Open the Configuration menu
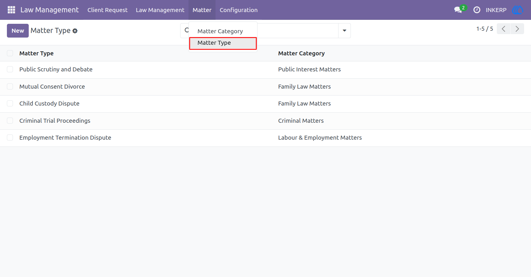Viewport: 531px width, 277px height. pyautogui.click(x=238, y=10)
